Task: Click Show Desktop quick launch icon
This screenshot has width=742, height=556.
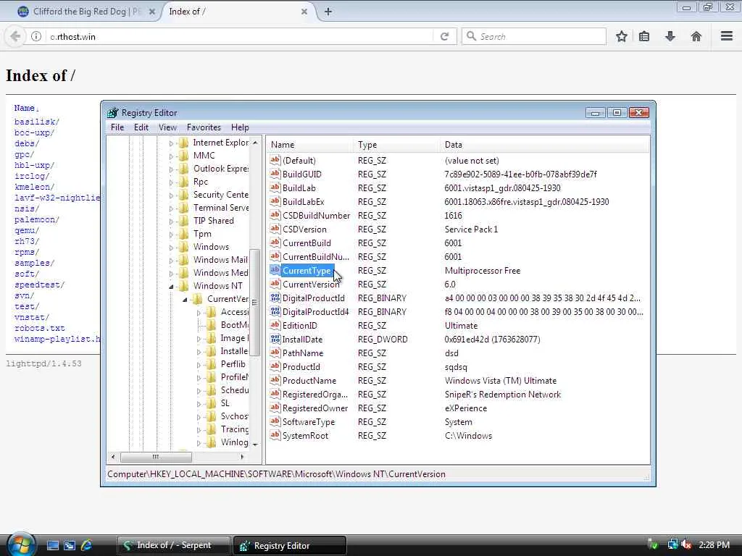Action: pos(52,545)
